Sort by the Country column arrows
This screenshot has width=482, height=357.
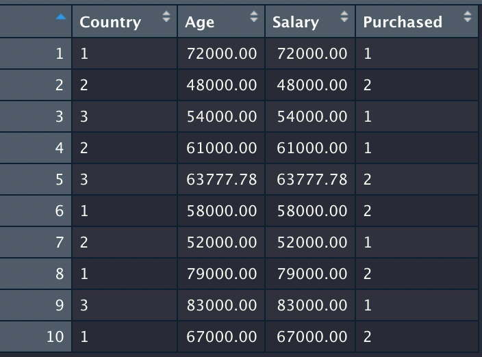166,16
